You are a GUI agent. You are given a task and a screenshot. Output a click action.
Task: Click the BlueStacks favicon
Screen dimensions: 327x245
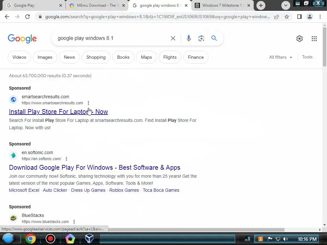click(x=13, y=218)
